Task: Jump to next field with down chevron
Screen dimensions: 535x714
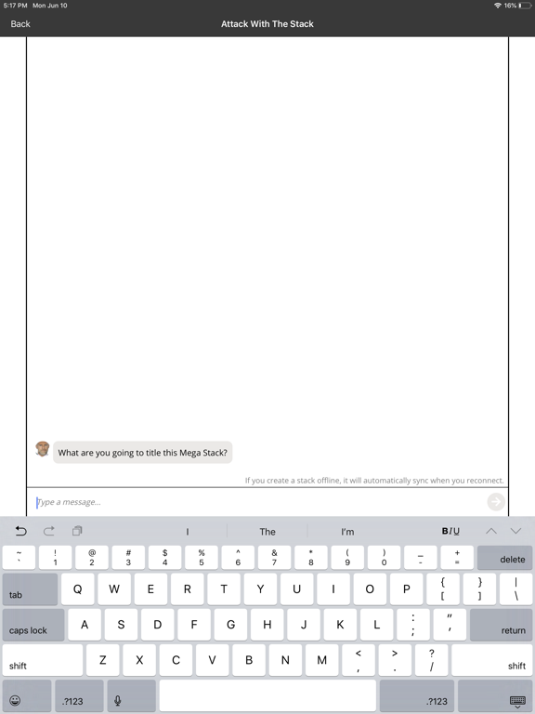Action: tap(515, 531)
